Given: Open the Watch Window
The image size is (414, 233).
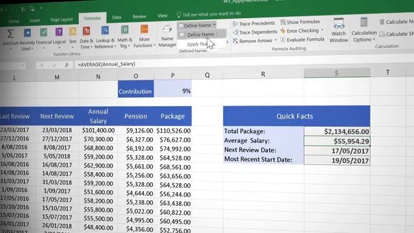Looking at the screenshot, I should pos(339,30).
